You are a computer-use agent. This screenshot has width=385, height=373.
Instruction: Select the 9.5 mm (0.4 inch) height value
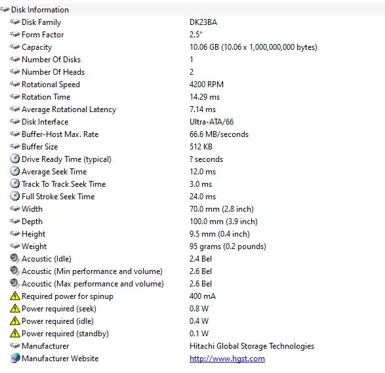coord(220,234)
